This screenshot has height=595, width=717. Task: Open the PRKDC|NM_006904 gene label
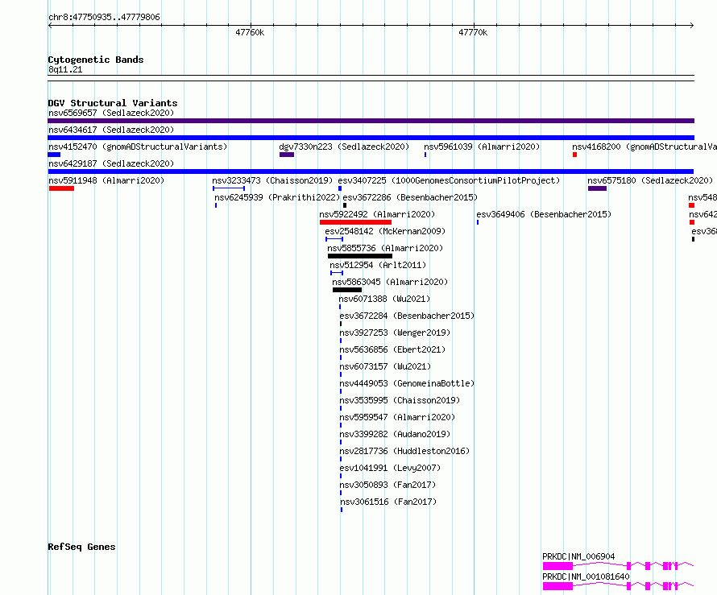pyautogui.click(x=578, y=556)
